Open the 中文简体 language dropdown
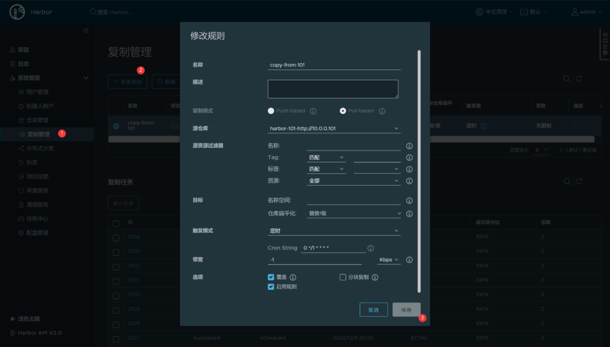Viewport: 610px width, 347px height. [494, 12]
